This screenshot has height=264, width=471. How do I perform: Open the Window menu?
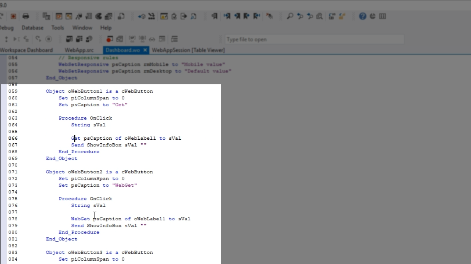(82, 27)
